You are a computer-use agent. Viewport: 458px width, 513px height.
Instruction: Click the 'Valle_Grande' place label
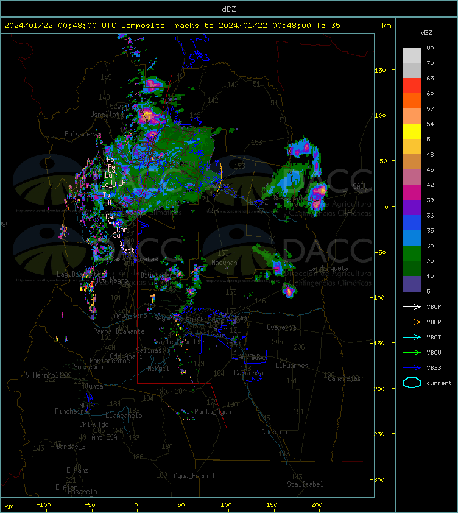pos(177,342)
